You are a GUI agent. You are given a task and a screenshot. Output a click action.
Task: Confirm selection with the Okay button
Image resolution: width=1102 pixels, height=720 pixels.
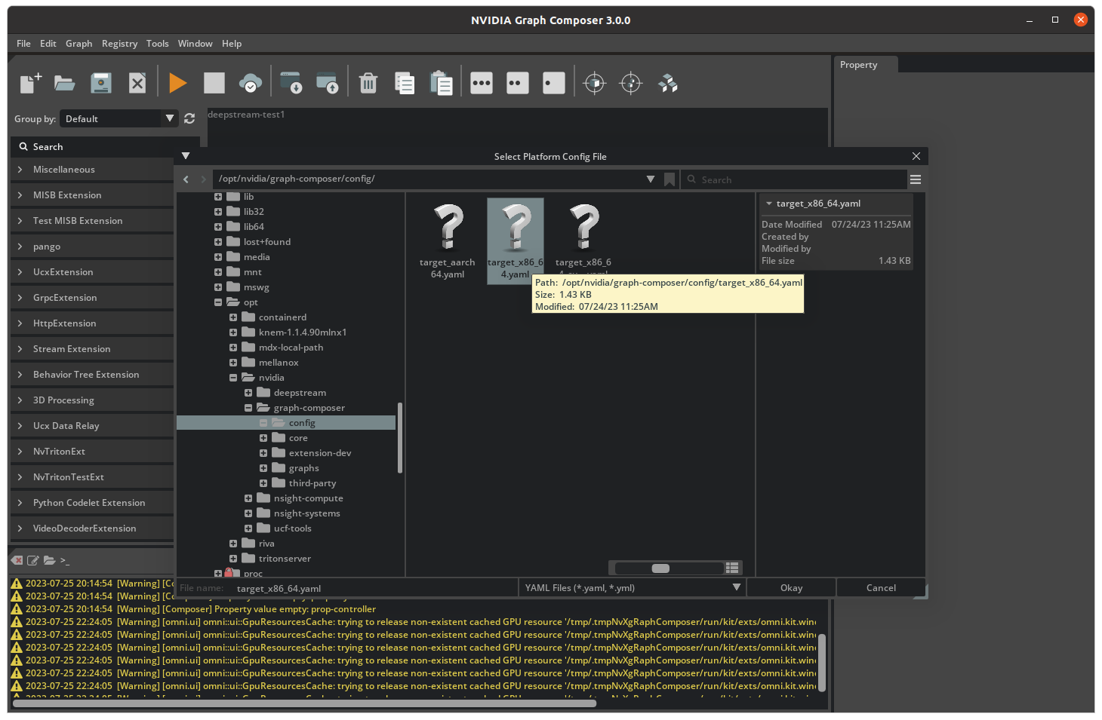tap(792, 588)
